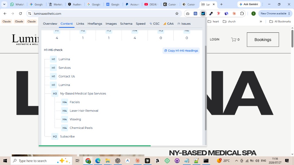Open Microsoft Edge from the taskbar
The image size is (294, 165).
point(98,161)
